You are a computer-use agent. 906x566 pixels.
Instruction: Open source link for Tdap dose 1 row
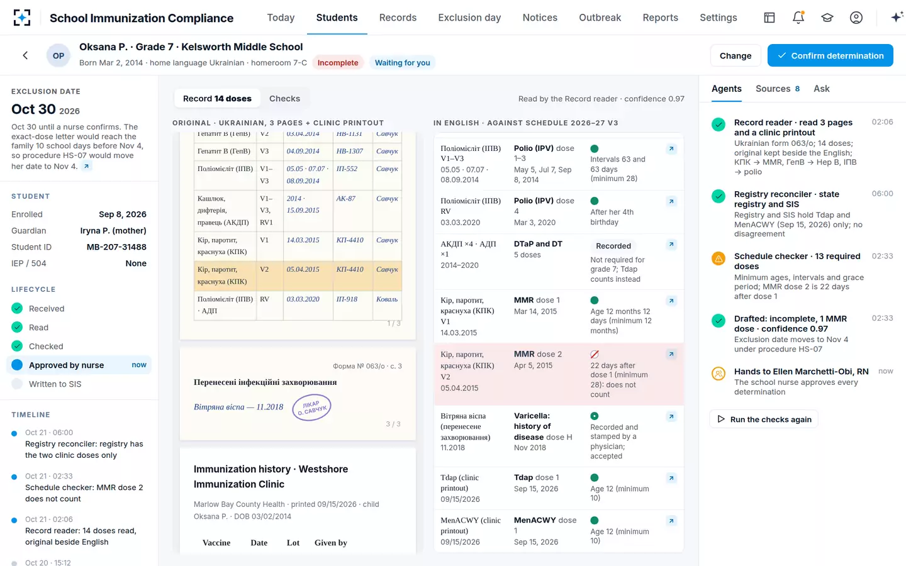[671, 478]
